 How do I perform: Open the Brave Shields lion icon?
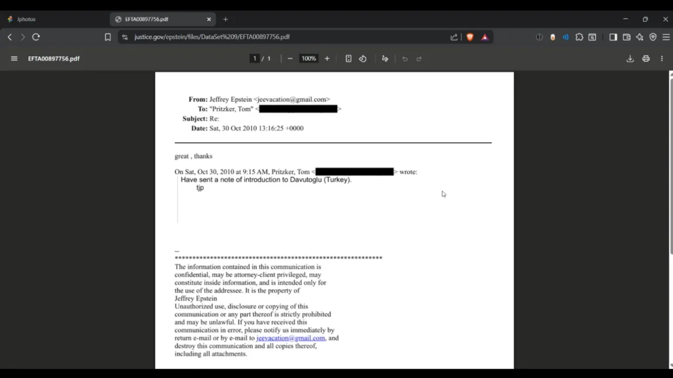[x=470, y=37]
